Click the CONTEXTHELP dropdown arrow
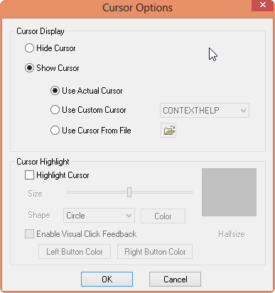 tap(243, 111)
